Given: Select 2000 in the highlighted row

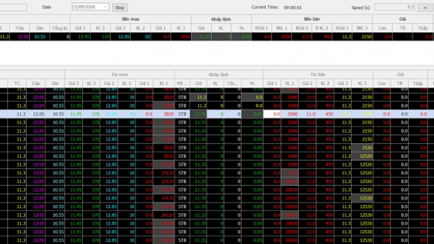Looking at the screenshot, I should point(290,114).
